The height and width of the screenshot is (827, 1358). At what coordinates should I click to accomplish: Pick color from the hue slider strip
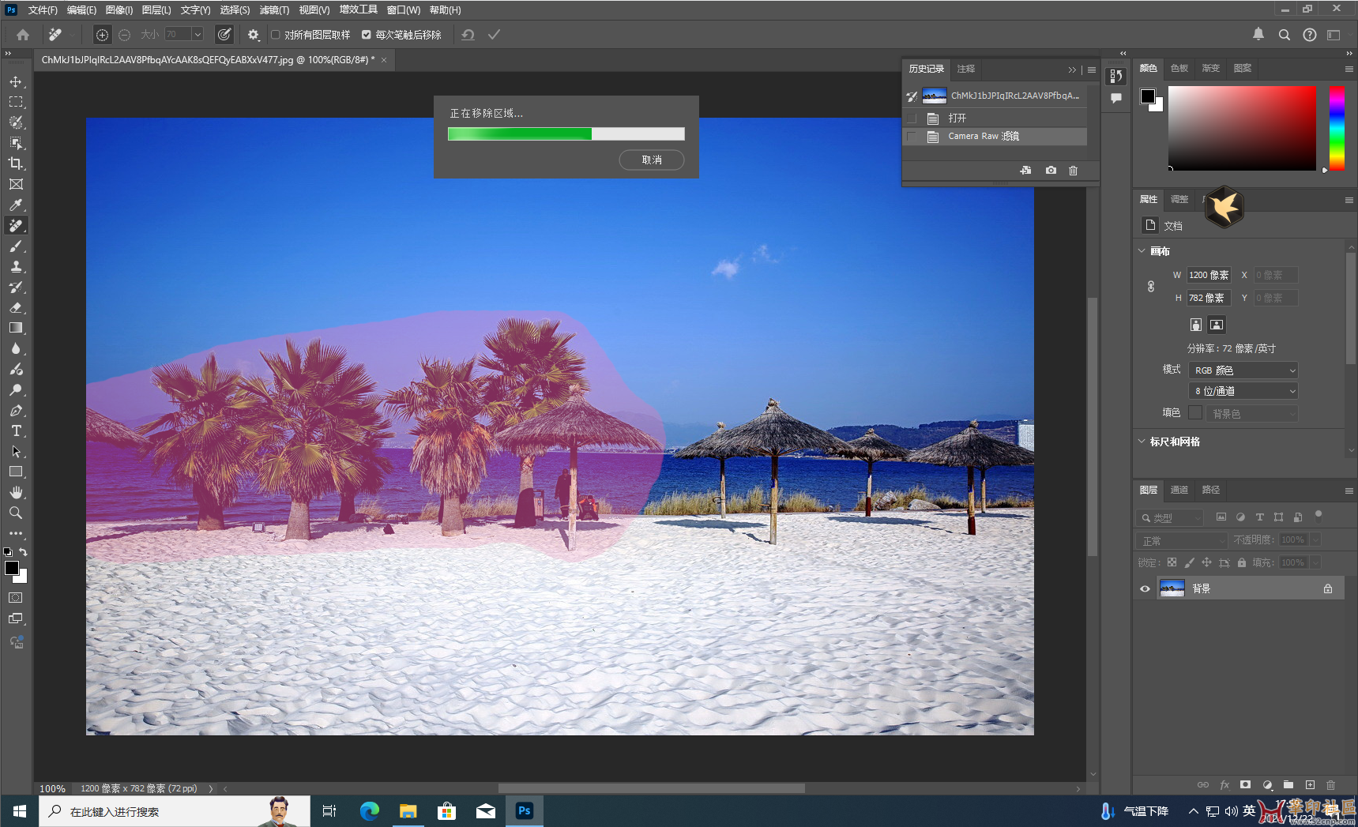pos(1337,128)
